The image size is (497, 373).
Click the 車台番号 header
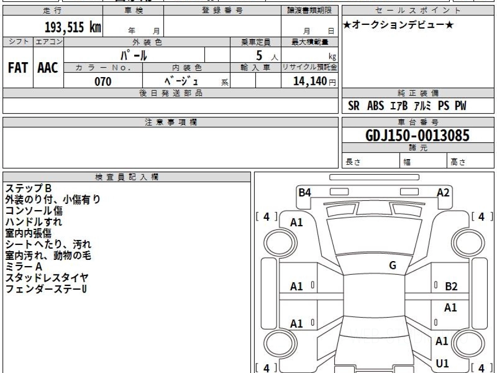coord(418,122)
